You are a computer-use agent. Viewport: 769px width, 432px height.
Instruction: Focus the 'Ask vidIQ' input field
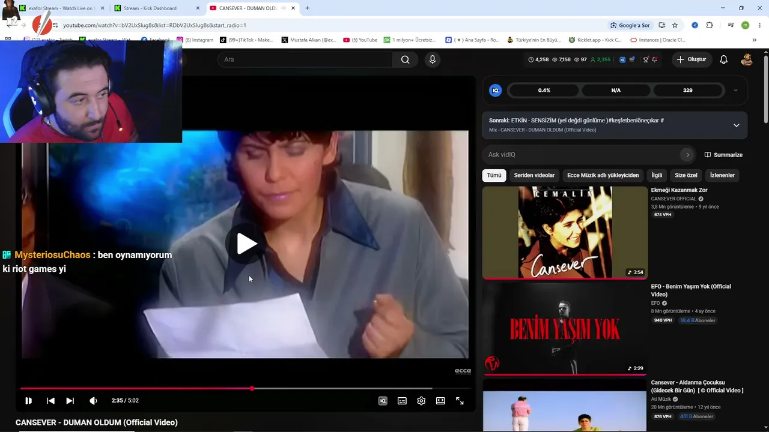pos(583,155)
